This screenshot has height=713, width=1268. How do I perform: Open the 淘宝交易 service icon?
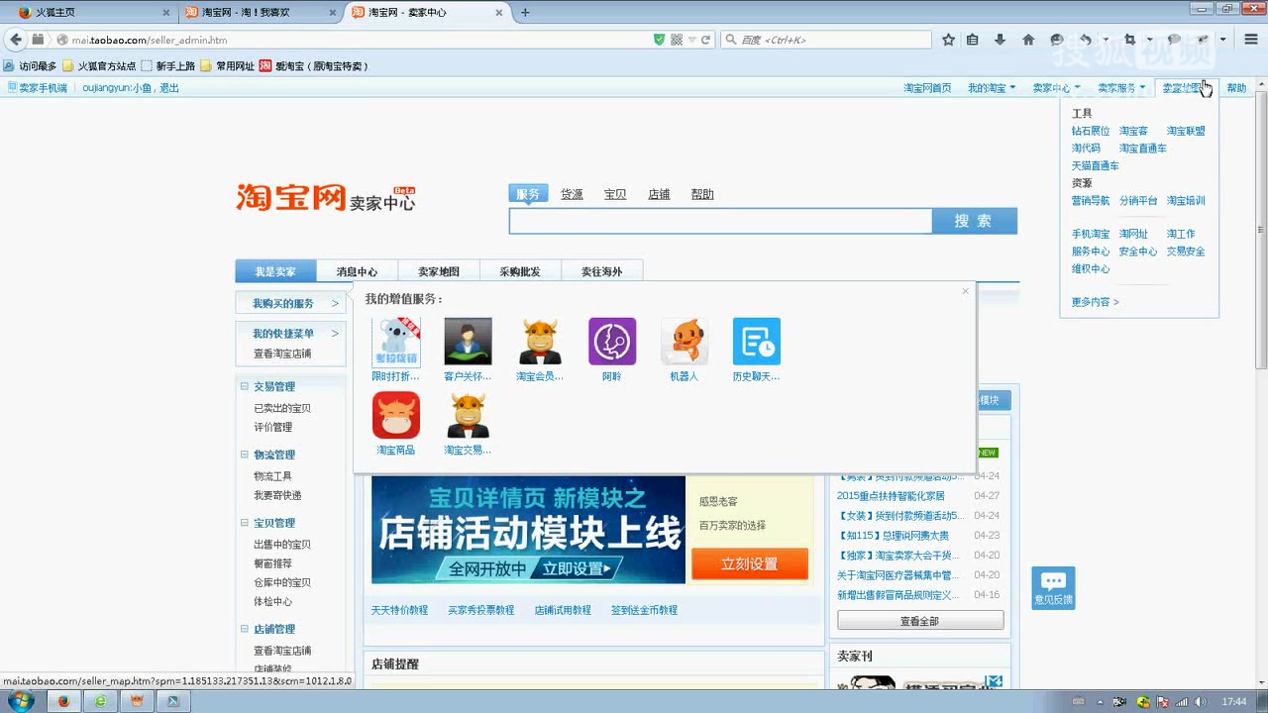click(468, 415)
